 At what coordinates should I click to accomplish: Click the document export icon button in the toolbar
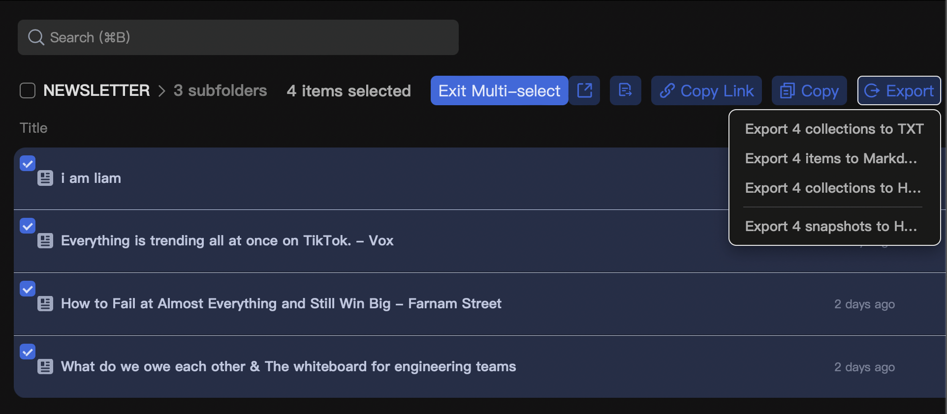625,90
